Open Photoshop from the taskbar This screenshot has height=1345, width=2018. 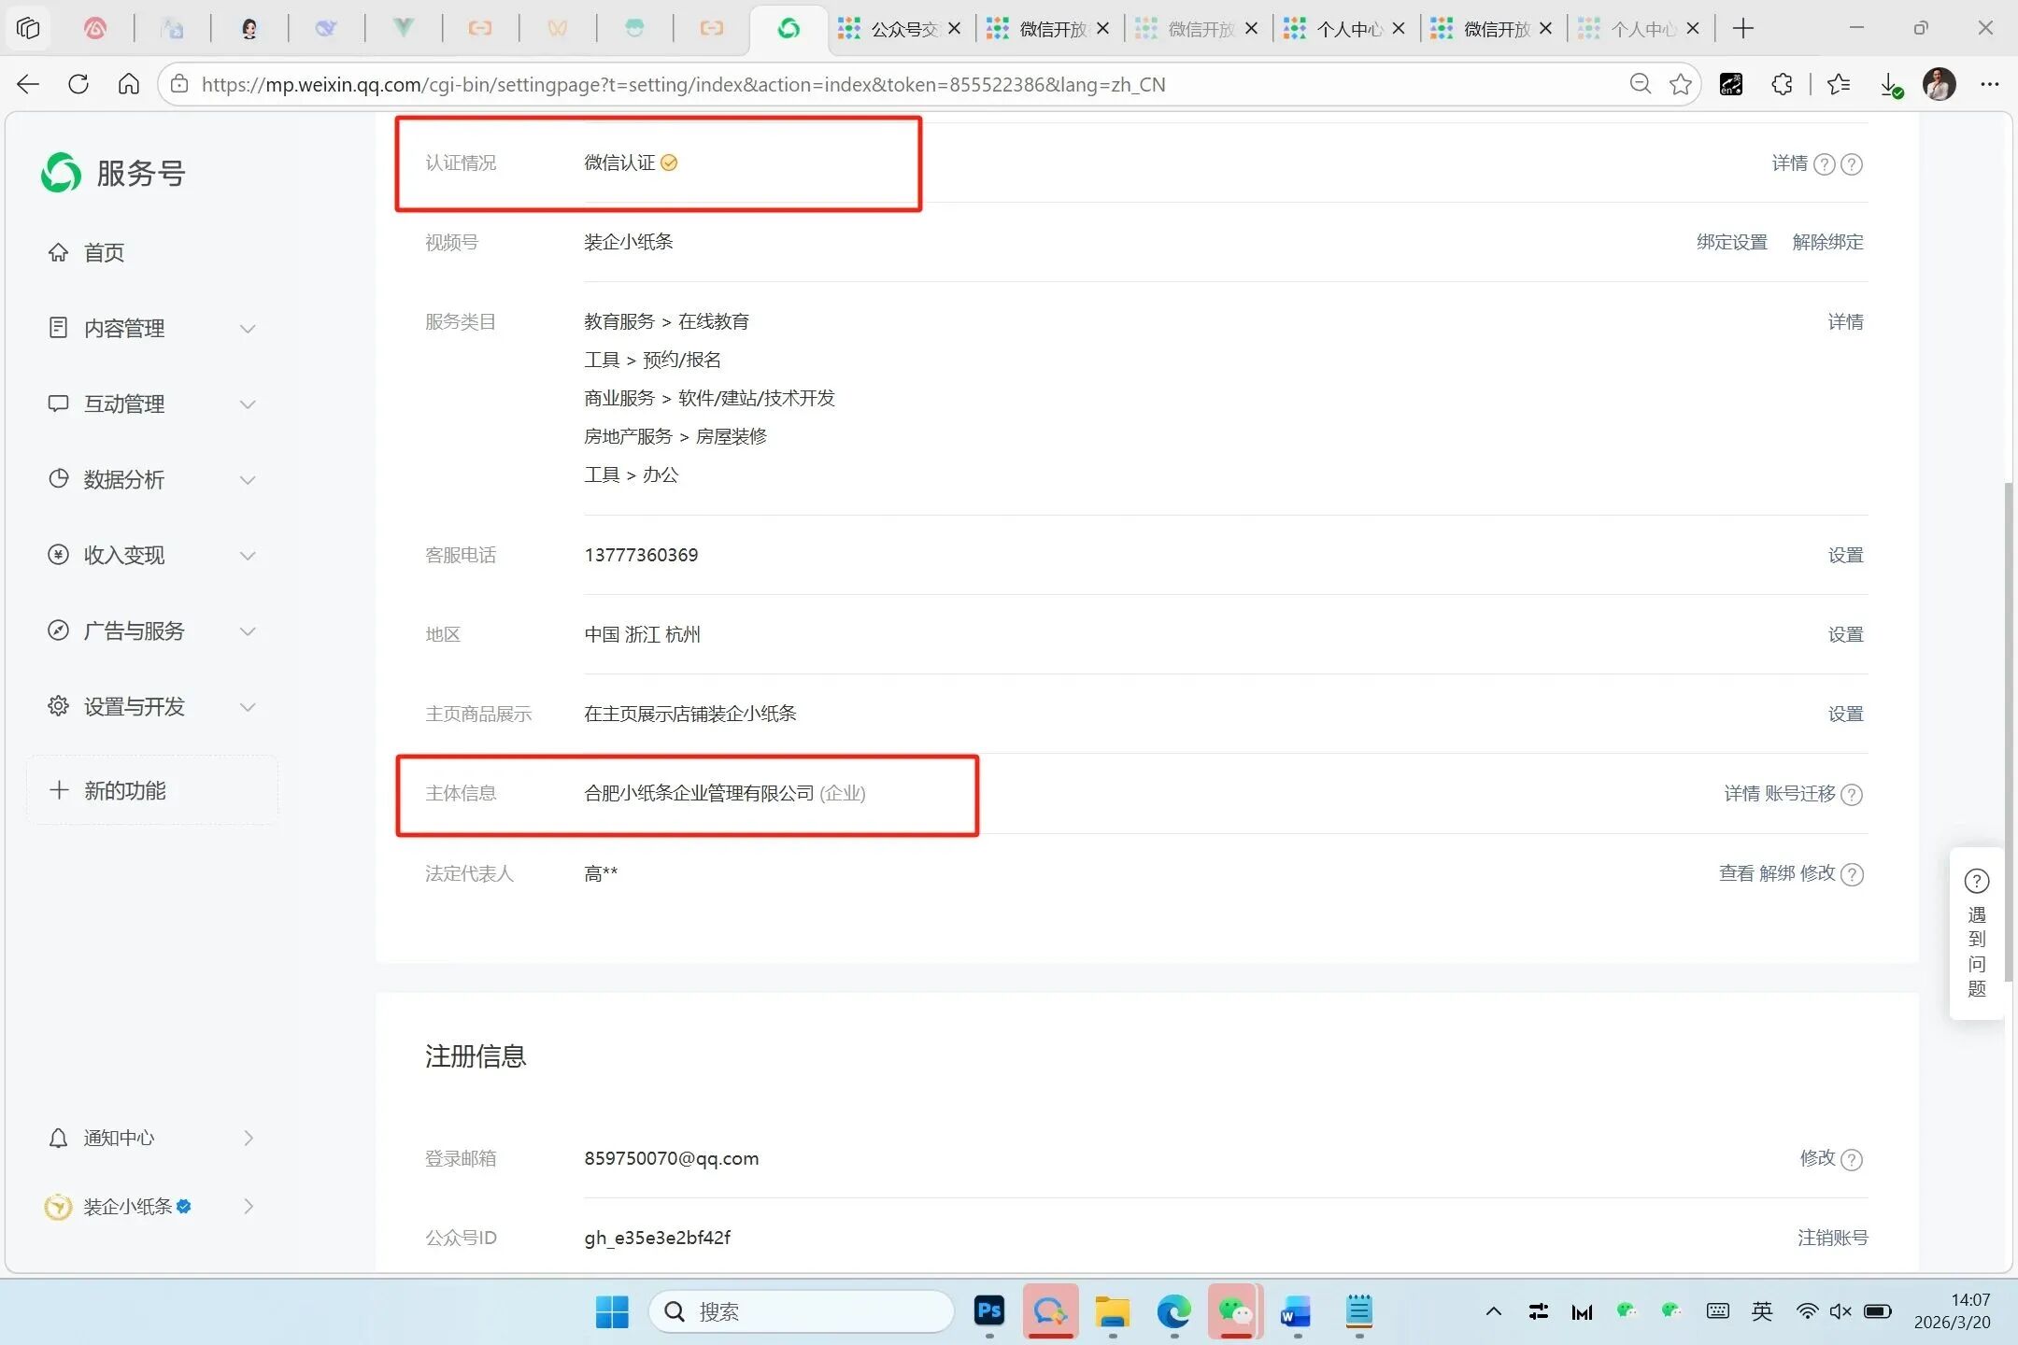(988, 1311)
